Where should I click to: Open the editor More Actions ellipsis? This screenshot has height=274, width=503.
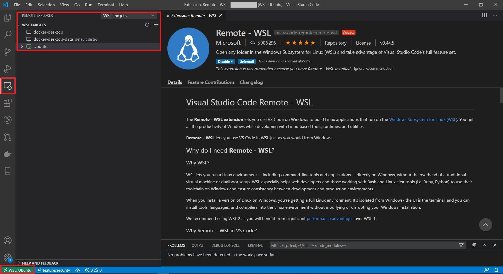point(495,15)
